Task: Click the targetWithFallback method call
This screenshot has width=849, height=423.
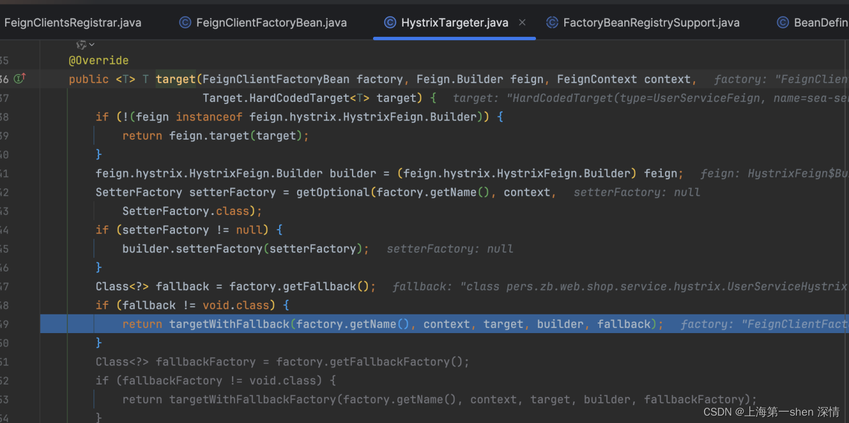Action: (229, 324)
